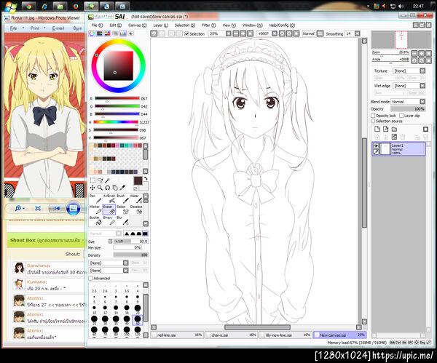Activate the hand pan tool
Viewport: 437px width, 363px height.
[x=115, y=188]
